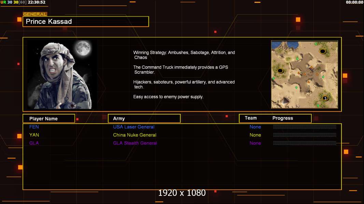The image size is (364, 204).
Task: Click the 00:00:00 timer at top right
Action: click(354, 2)
